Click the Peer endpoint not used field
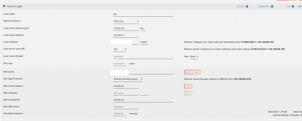 click(126, 93)
